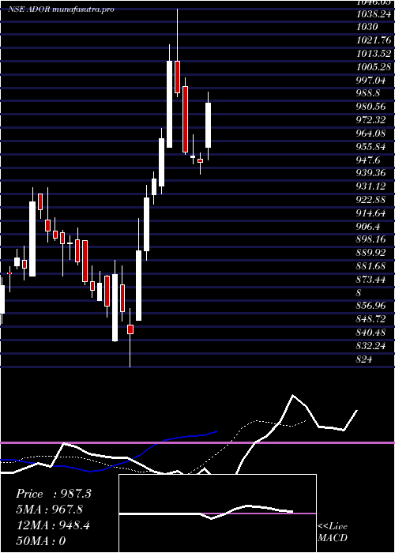
Task: Select the 1005.28 price axis label
Action: pos(374,67)
